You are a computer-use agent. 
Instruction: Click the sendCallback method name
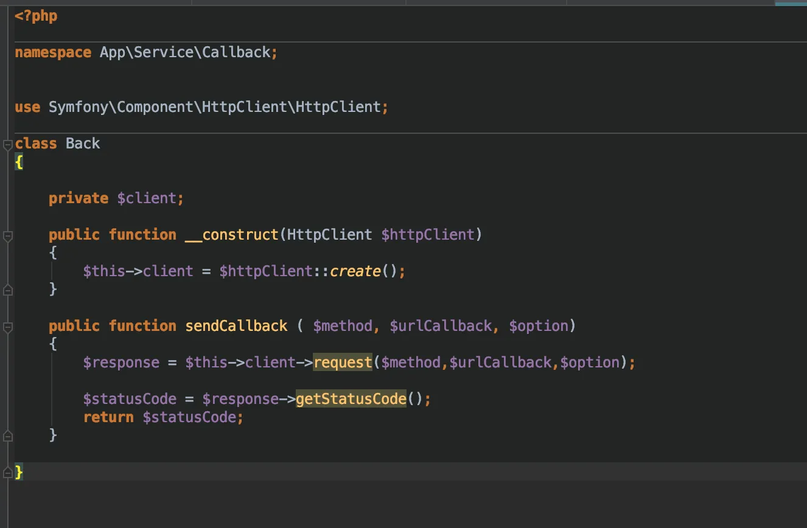pyautogui.click(x=236, y=326)
